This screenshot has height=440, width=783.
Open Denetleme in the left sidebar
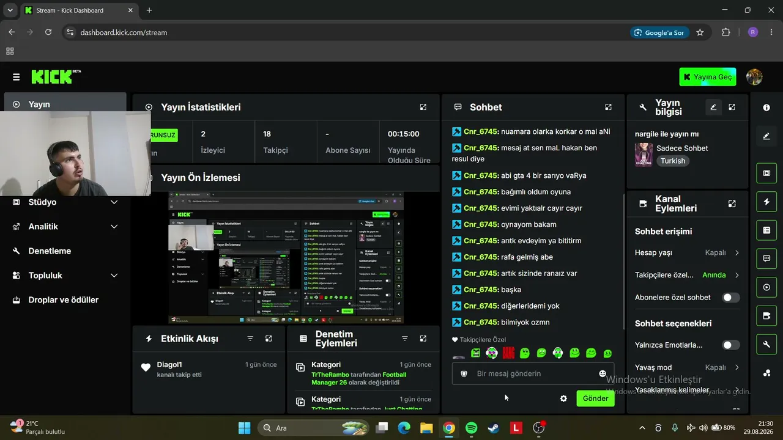click(65, 251)
